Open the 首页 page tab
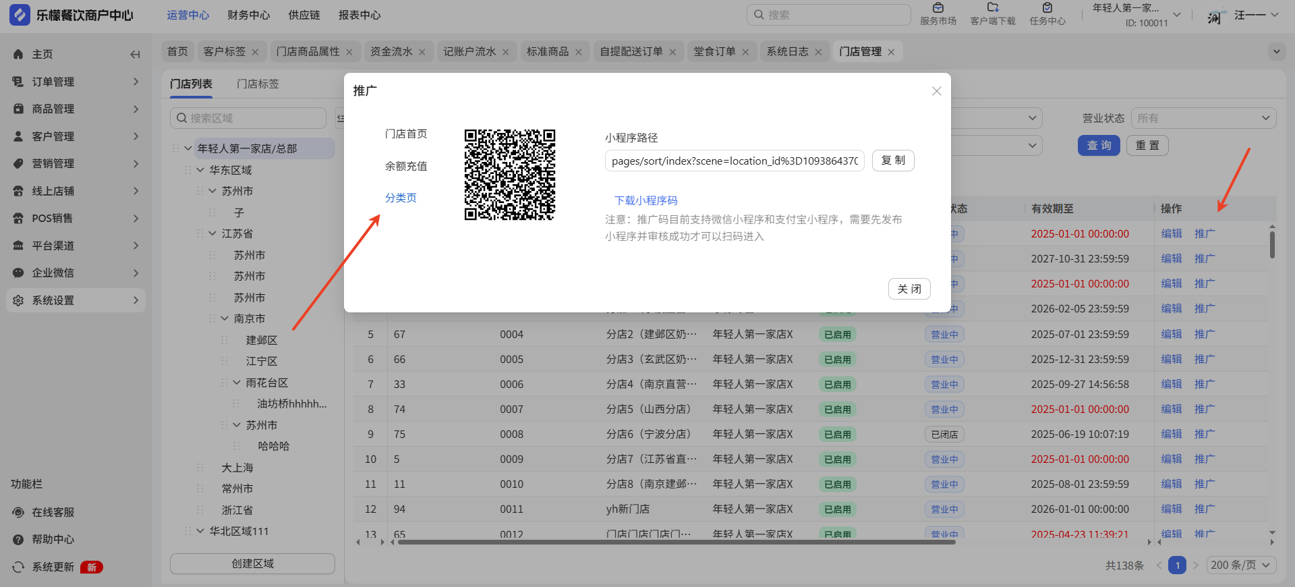The height and width of the screenshot is (587, 1295). (178, 51)
